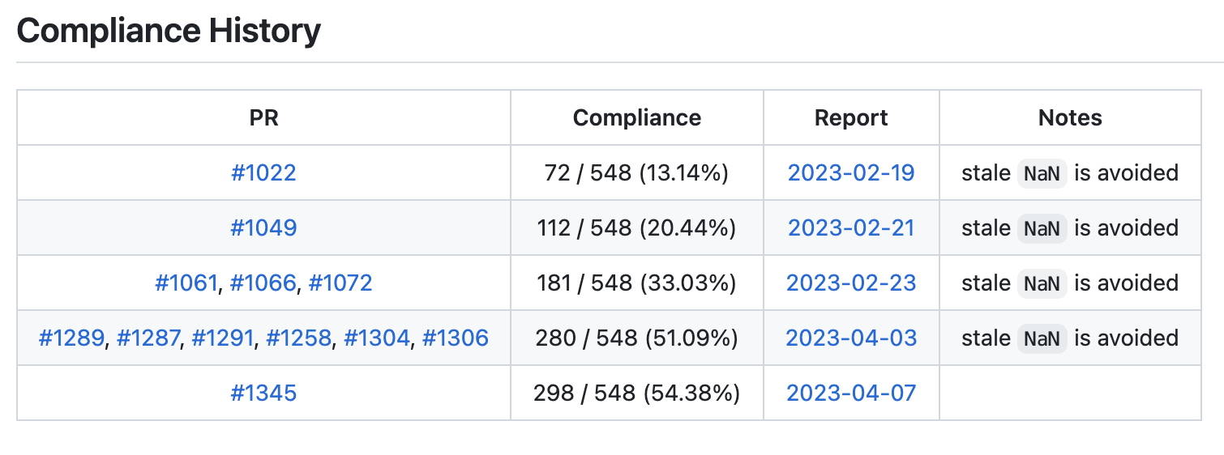Open the 2023-02-21 report link
Screen dimensions: 1224x455
(851, 228)
